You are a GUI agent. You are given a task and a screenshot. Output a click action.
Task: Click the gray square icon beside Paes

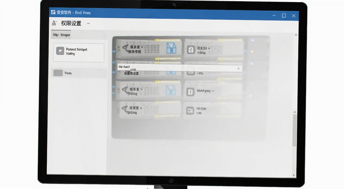[x=58, y=73]
